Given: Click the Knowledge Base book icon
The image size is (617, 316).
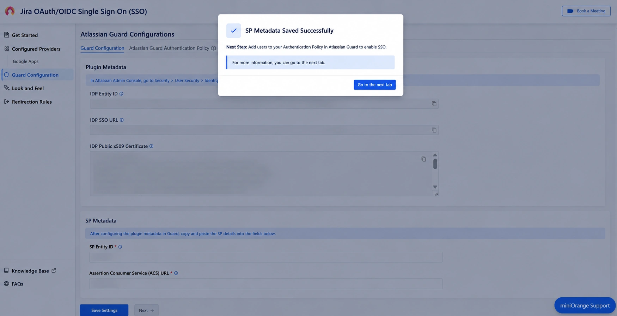Looking at the screenshot, I should [6, 270].
